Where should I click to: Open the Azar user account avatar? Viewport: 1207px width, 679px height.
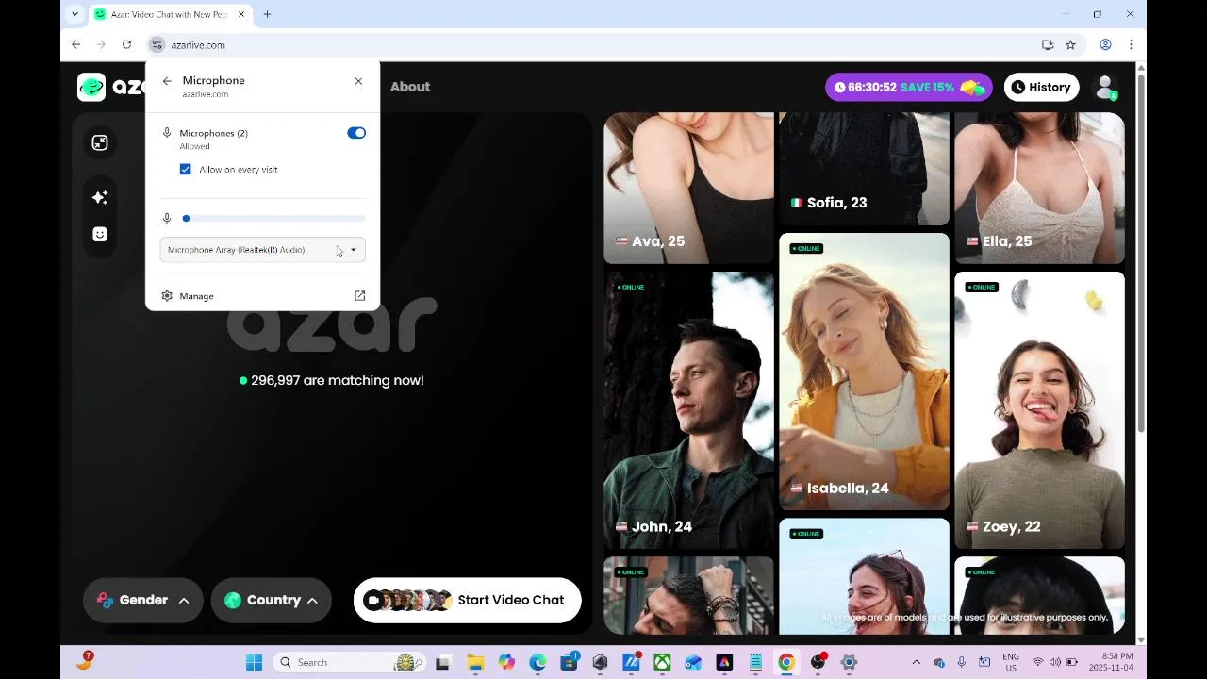pyautogui.click(x=1105, y=87)
